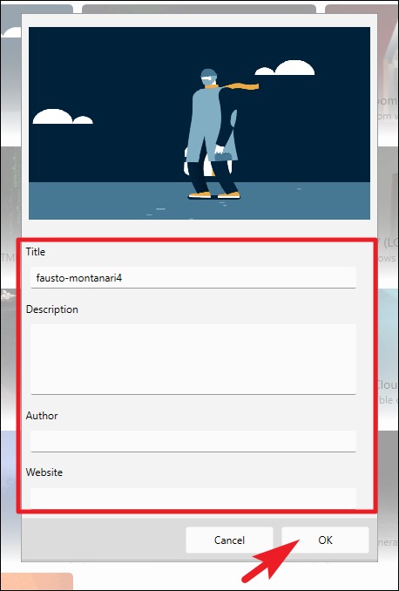
Task: Click the right white cloud in preview
Action: tap(285, 68)
